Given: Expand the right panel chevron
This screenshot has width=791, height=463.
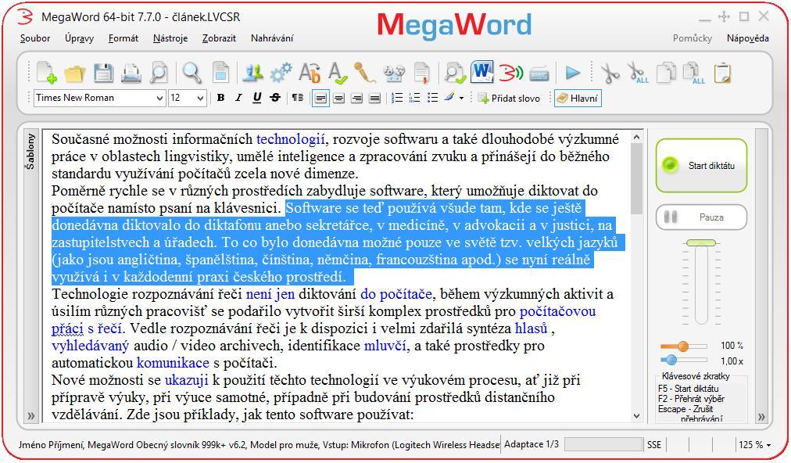Looking at the screenshot, I should click(x=761, y=417).
